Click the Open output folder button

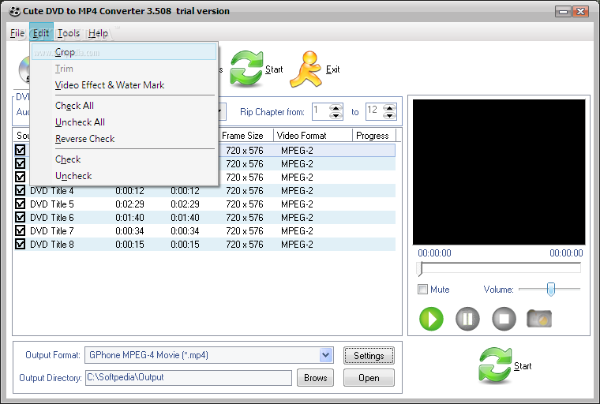369,378
